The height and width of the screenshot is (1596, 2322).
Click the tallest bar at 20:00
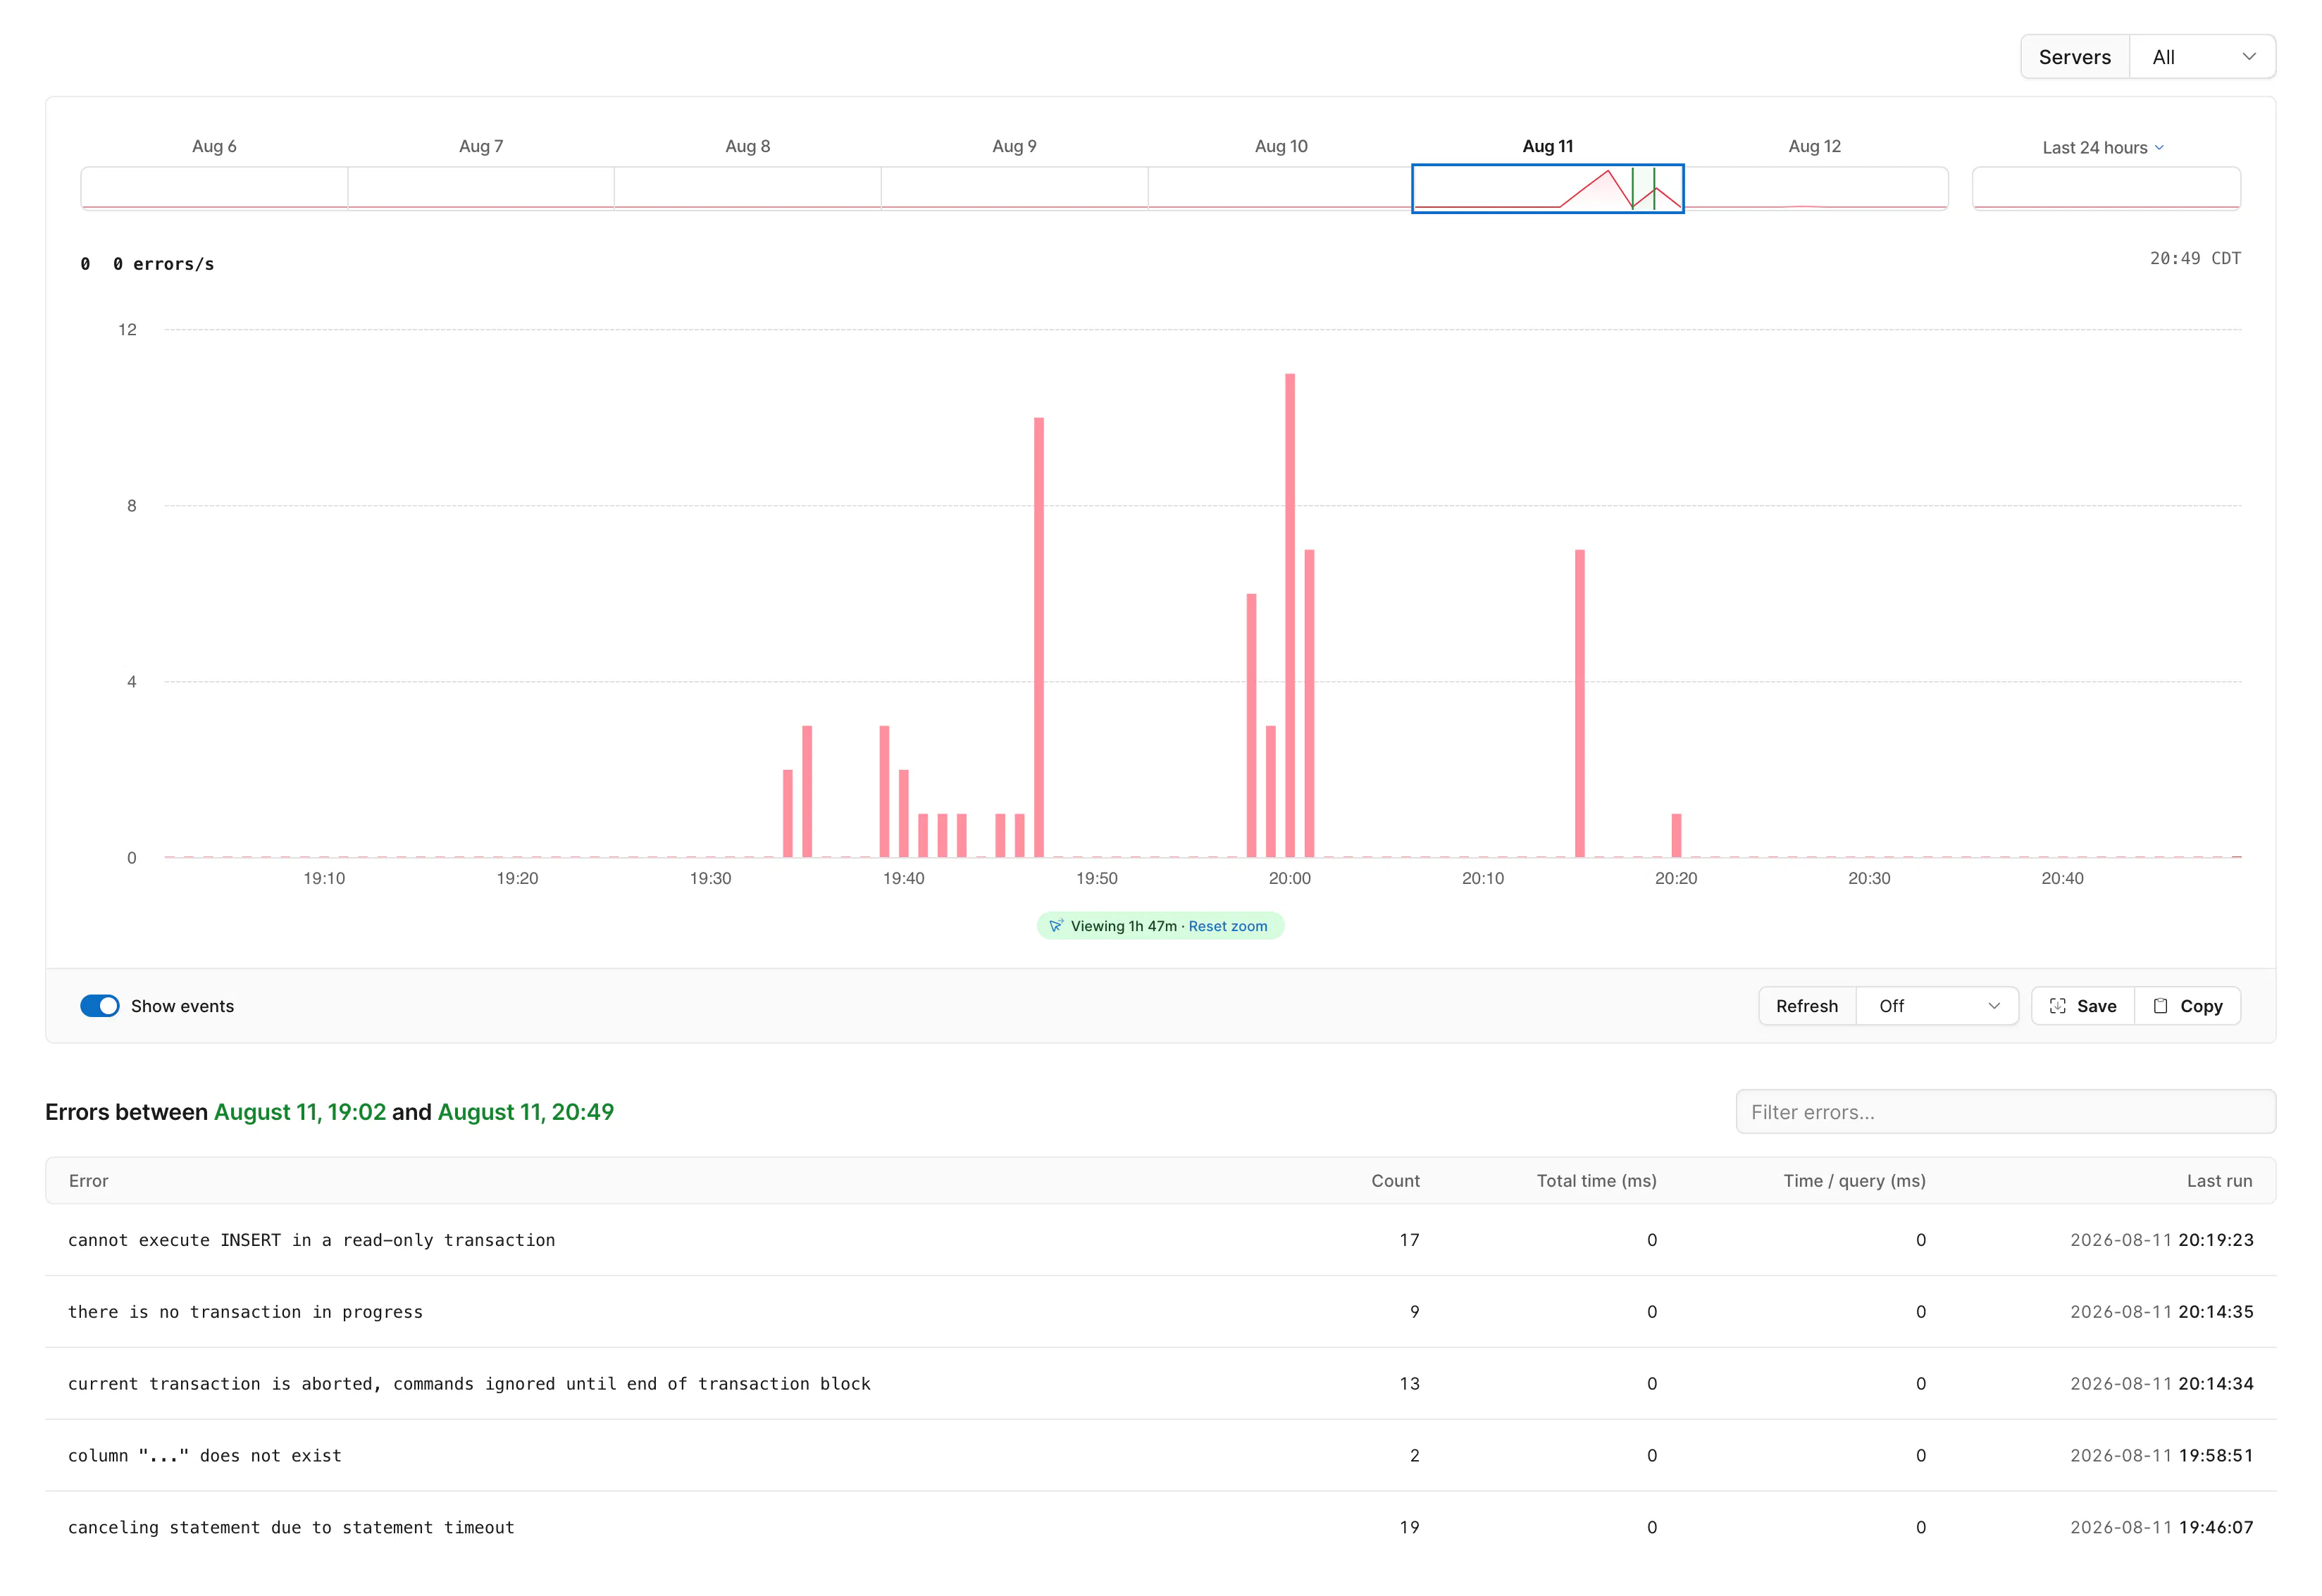coord(1290,615)
